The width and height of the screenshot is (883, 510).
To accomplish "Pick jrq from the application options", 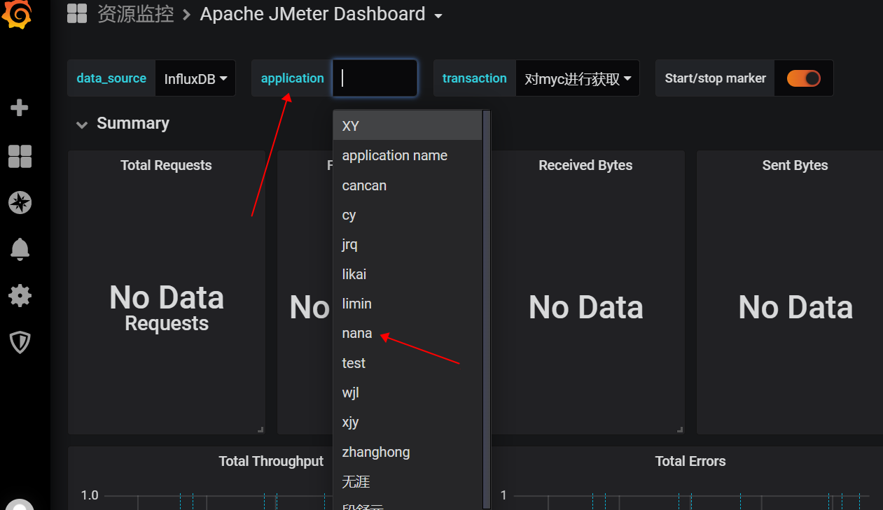I will pyautogui.click(x=408, y=244).
